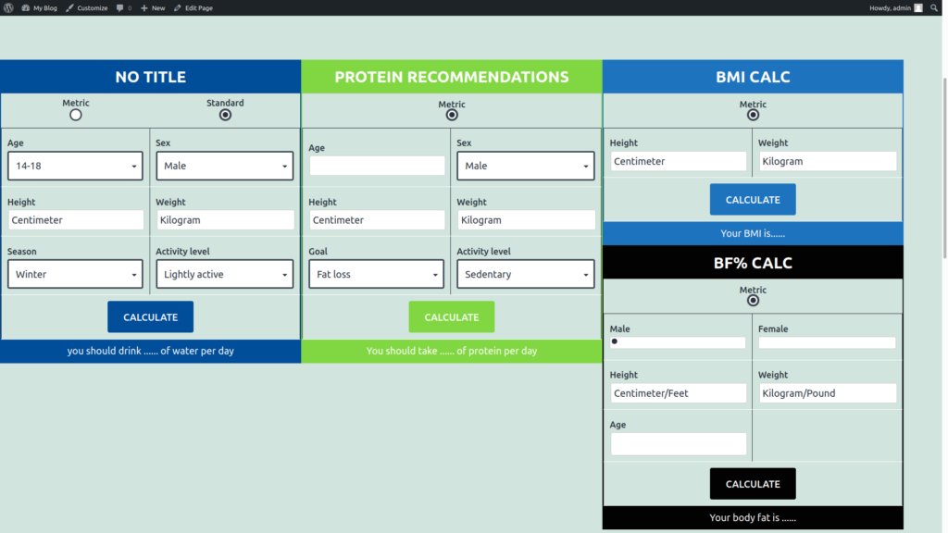Select Metric radio in BMI Calc

(x=753, y=115)
